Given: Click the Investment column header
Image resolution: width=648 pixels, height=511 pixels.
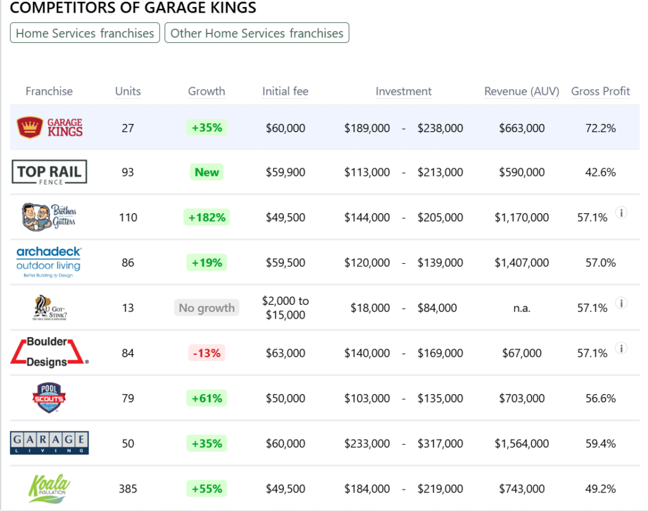Looking at the screenshot, I should tap(403, 91).
